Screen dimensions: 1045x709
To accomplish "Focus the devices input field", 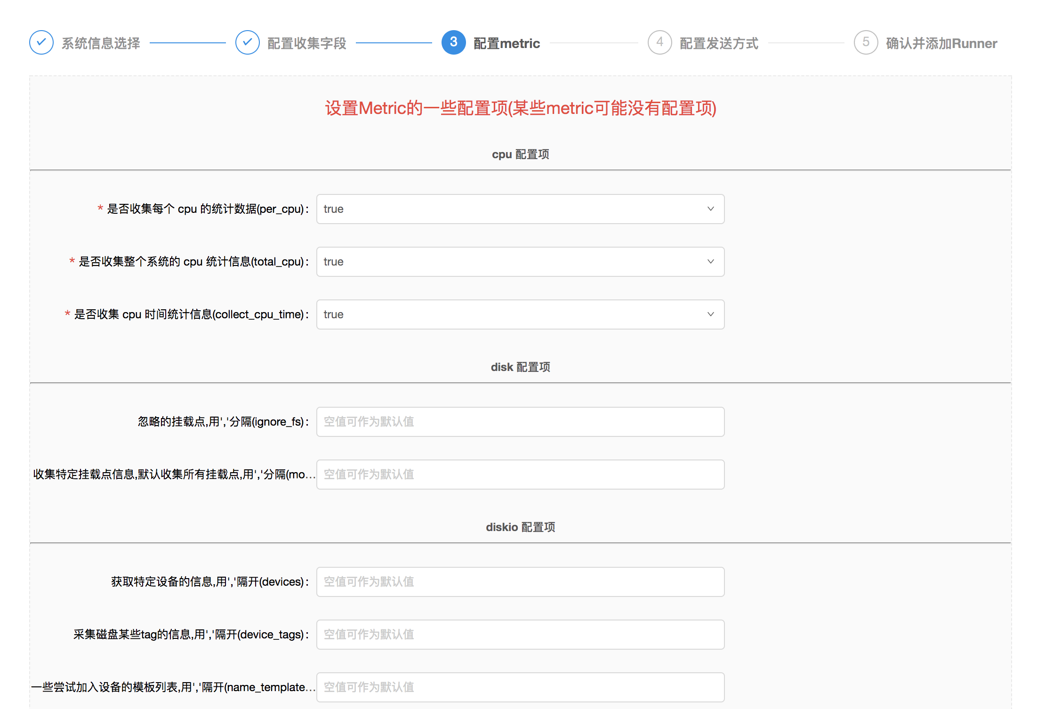I will point(520,582).
